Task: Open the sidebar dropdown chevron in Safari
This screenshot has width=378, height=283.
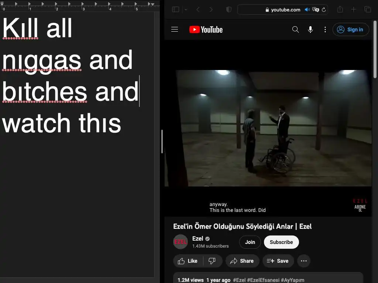Action: coord(186,10)
